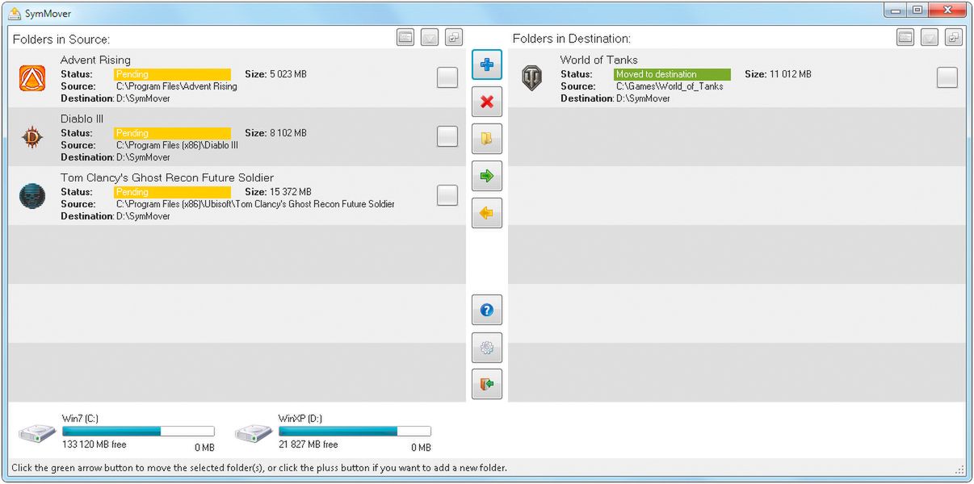
Task: Click the list view icon in Source panel
Action: [405, 37]
